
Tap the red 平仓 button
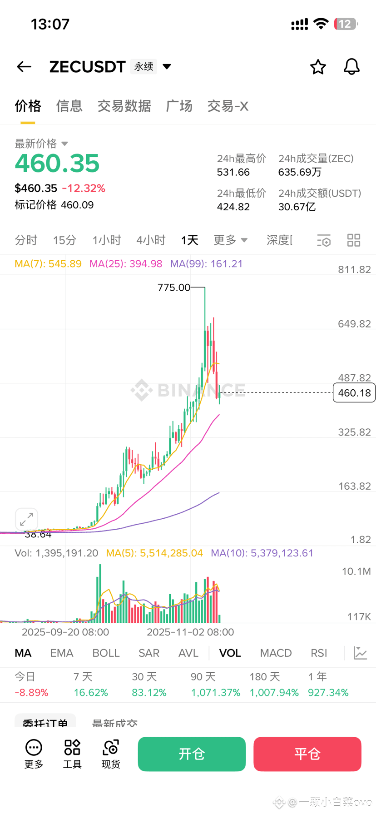[x=307, y=754]
